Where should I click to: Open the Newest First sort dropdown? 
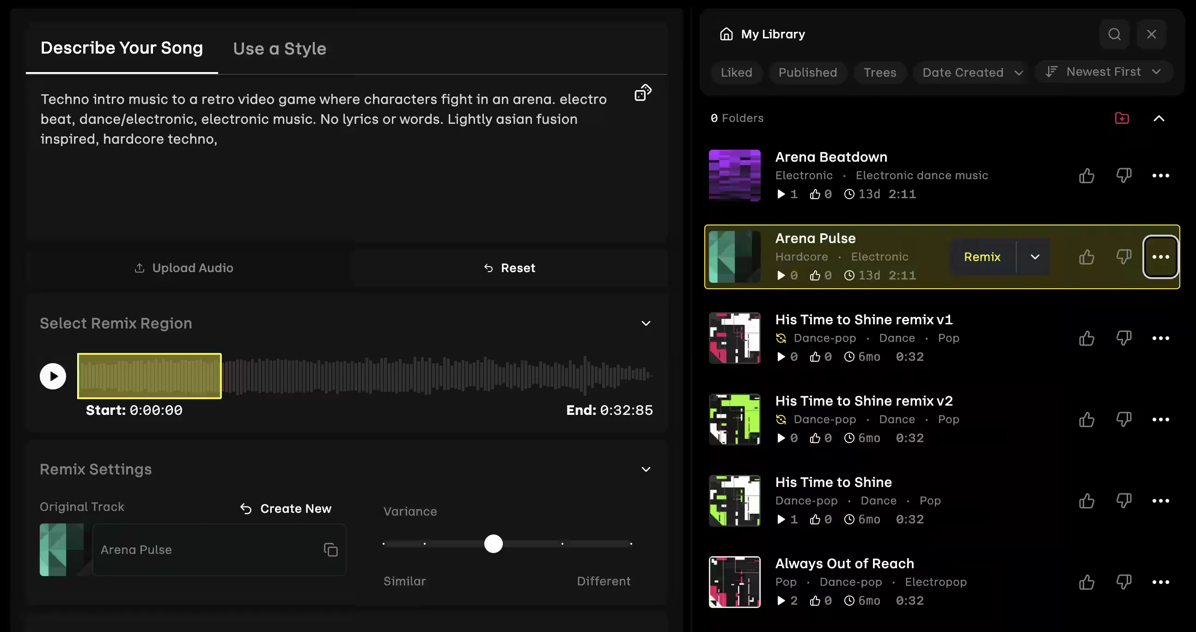(x=1104, y=72)
